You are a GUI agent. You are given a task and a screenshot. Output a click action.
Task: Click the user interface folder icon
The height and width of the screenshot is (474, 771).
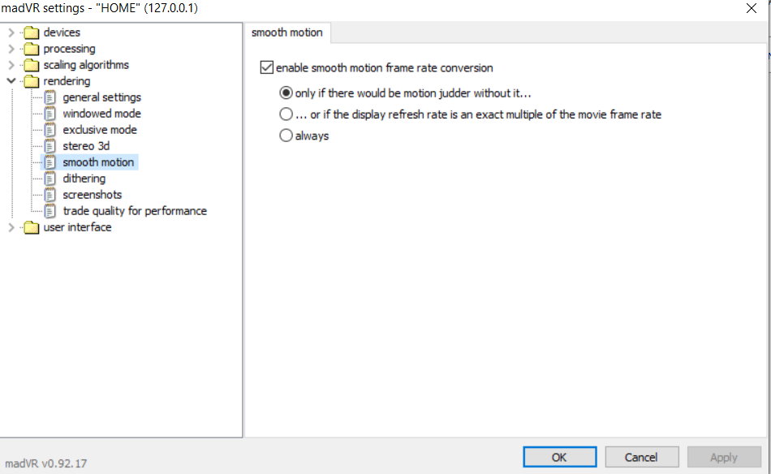click(32, 227)
